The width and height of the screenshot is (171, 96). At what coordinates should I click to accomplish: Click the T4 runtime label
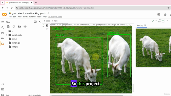point(156,21)
